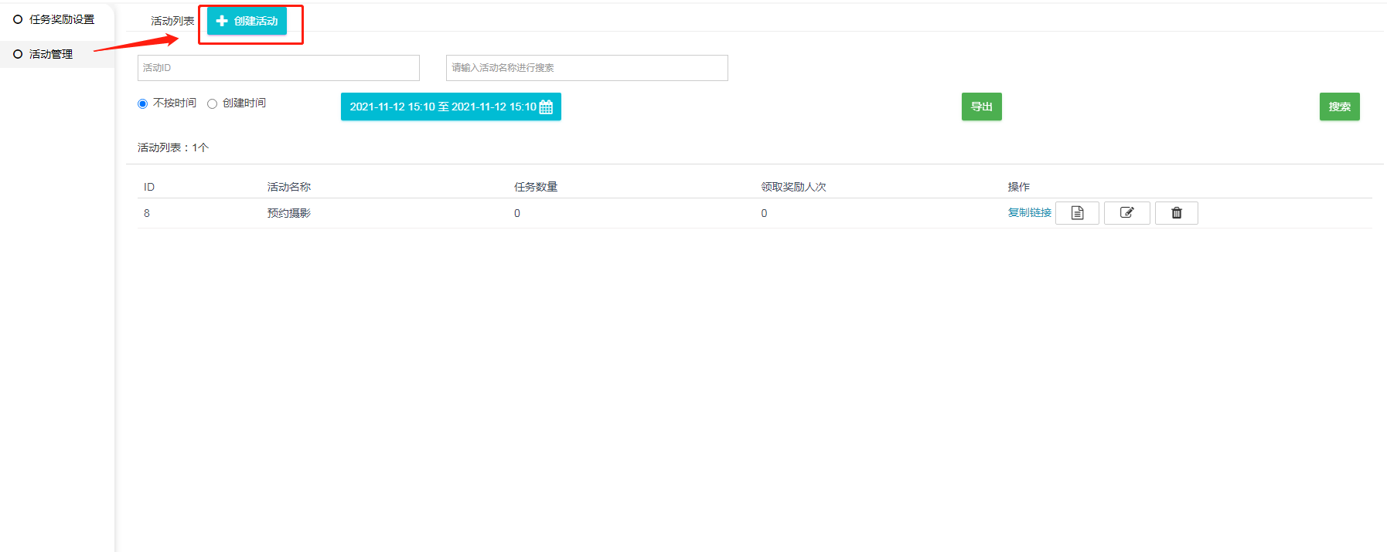Select the 不按时间 radio button
Image resolution: width=1387 pixels, height=552 pixels.
142,104
